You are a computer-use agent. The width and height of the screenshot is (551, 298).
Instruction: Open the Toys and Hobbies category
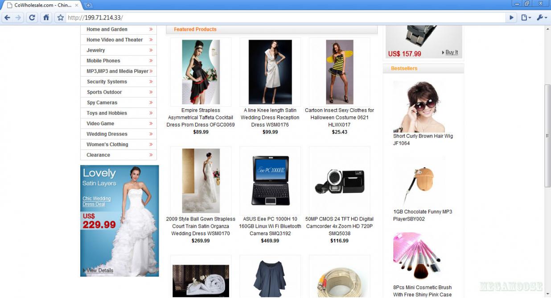pyautogui.click(x=107, y=113)
